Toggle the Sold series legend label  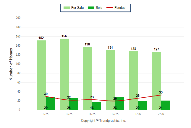(99, 8)
